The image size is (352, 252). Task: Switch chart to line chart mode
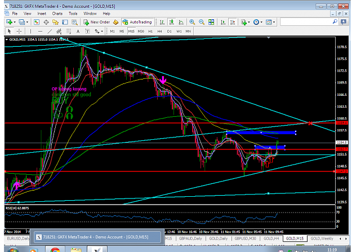(x=181, y=22)
